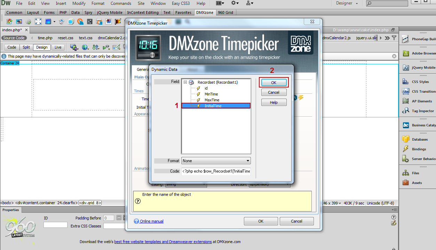This screenshot has height=250, width=436.
Task: Select the div.grid_8 tag in tag selector
Action: click(90, 203)
